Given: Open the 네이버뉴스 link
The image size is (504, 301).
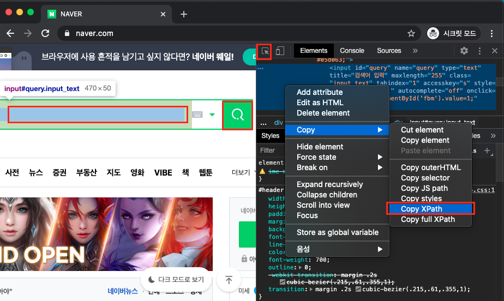Looking at the screenshot, I should pyautogui.click(x=123, y=291).
